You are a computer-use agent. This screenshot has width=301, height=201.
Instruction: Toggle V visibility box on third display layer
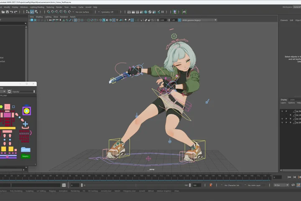point(282,119)
